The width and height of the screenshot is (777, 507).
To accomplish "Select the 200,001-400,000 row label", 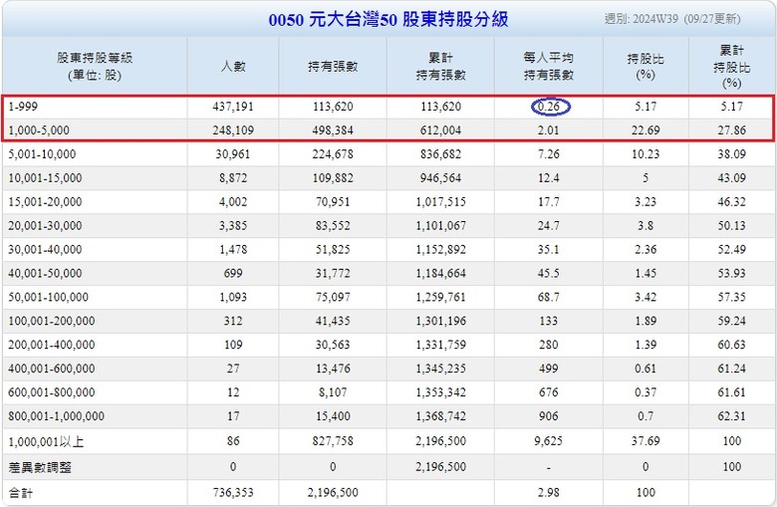I will 52,345.
